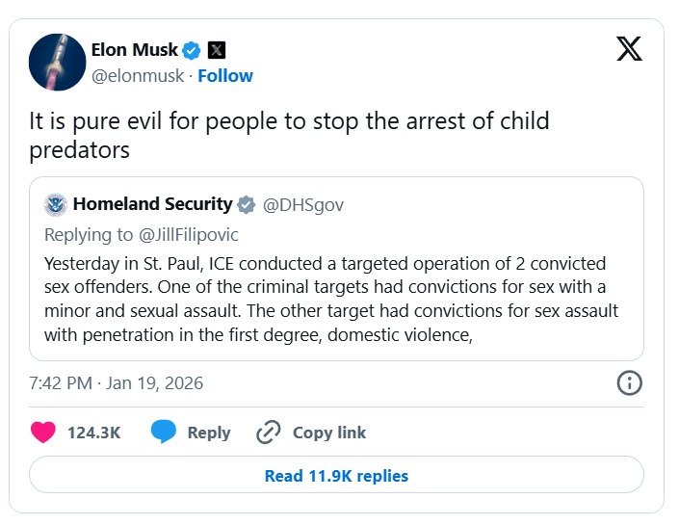The height and width of the screenshot is (525, 679).
Task: Click the Copy link chain icon
Action: click(269, 433)
